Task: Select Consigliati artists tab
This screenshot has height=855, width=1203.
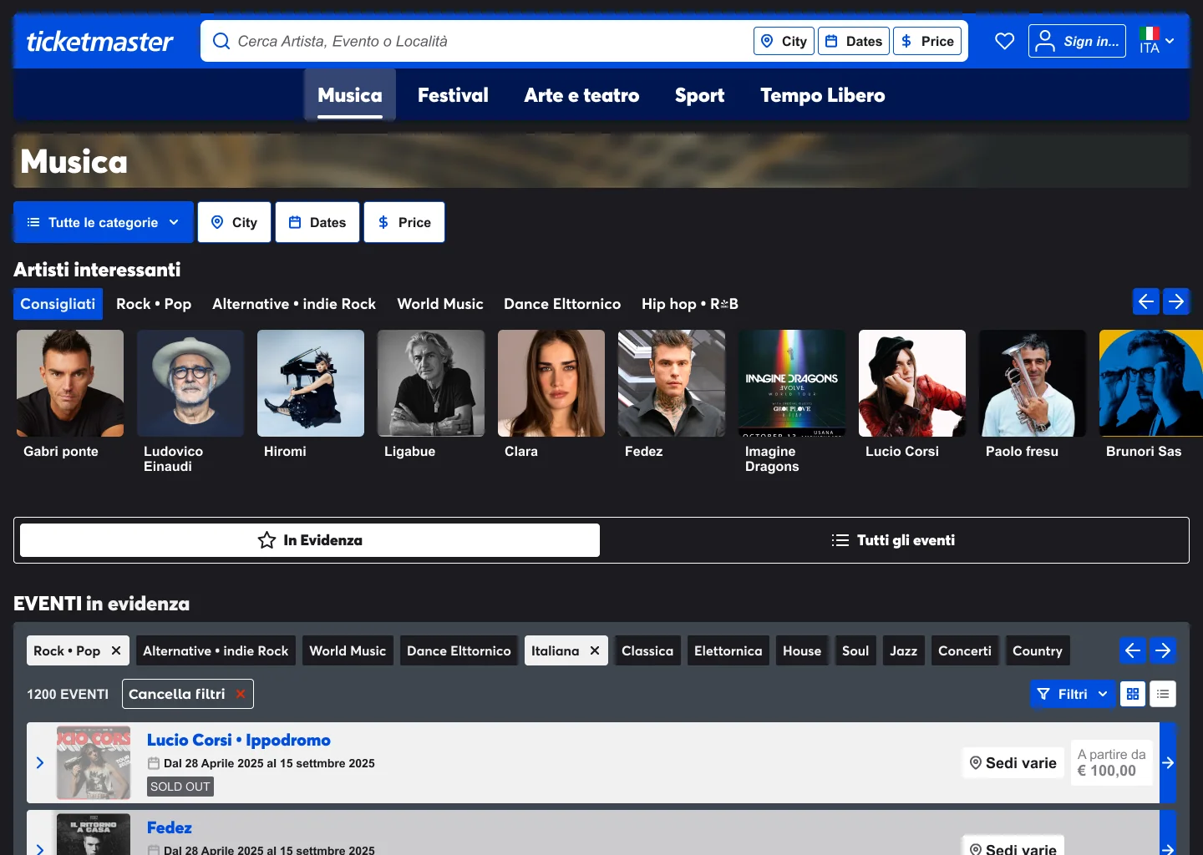Action: (58, 304)
